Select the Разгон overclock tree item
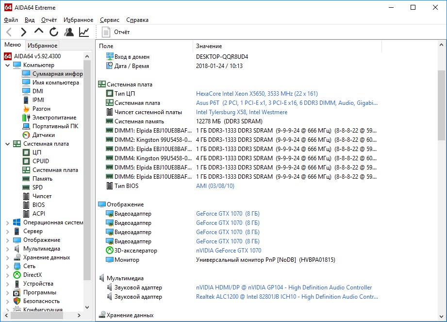Image resolution: width=447 pixels, height=322 pixels. coord(41,109)
